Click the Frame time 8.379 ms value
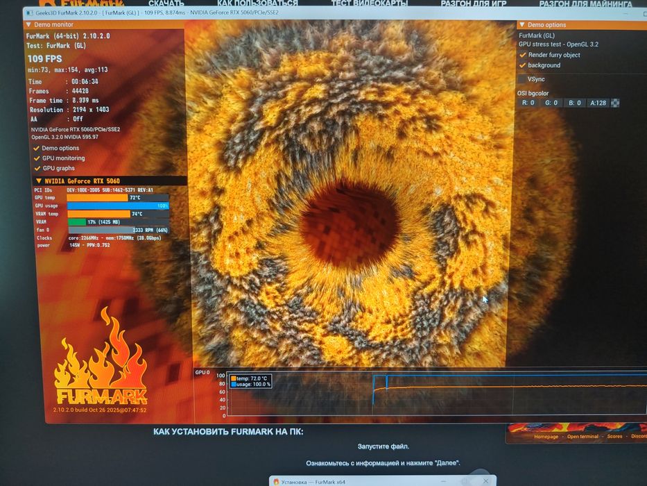This screenshot has width=647, height=486. [85, 100]
